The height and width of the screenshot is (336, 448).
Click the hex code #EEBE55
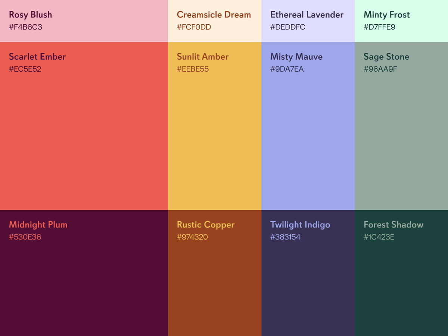tap(193, 69)
